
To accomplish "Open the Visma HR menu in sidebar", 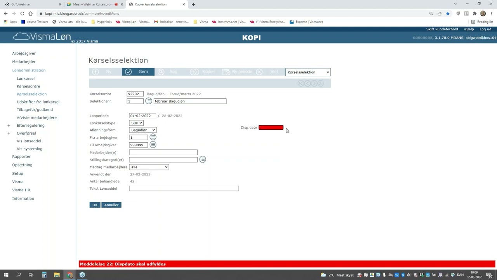I will pyautogui.click(x=21, y=190).
